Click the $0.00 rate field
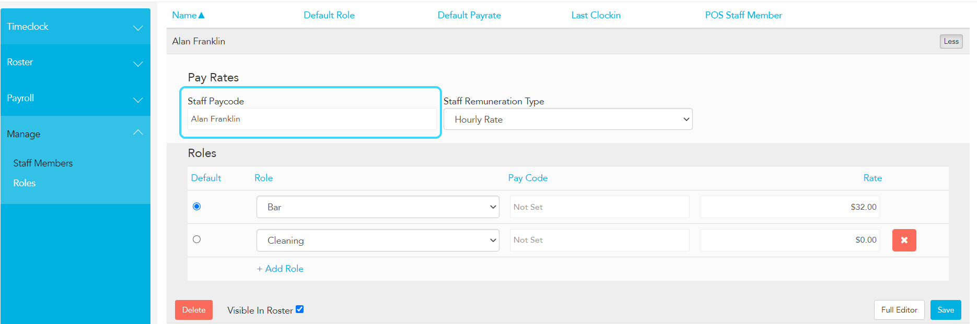Image resolution: width=977 pixels, height=324 pixels. click(x=789, y=240)
